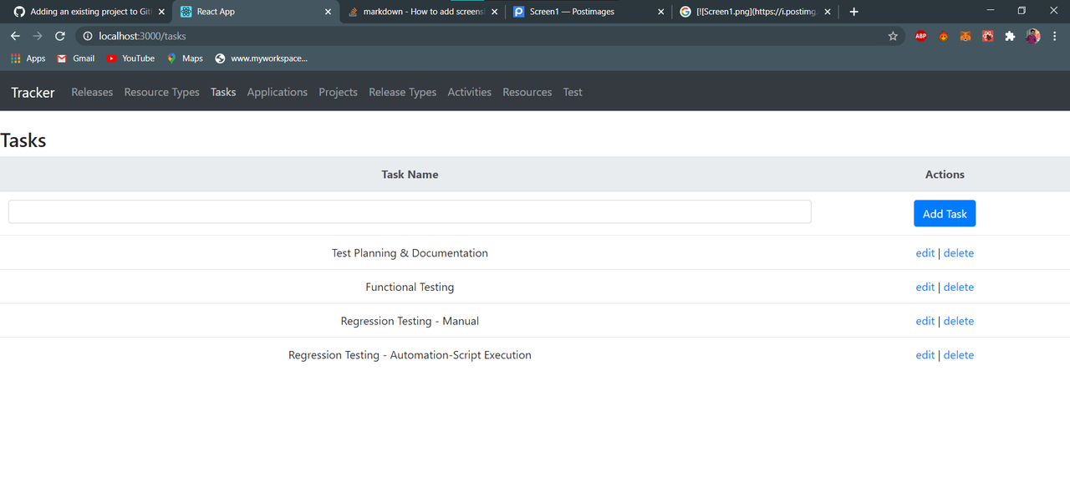Image resolution: width=1070 pixels, height=483 pixels.
Task: Open the Maps bookmark
Action: (185, 58)
